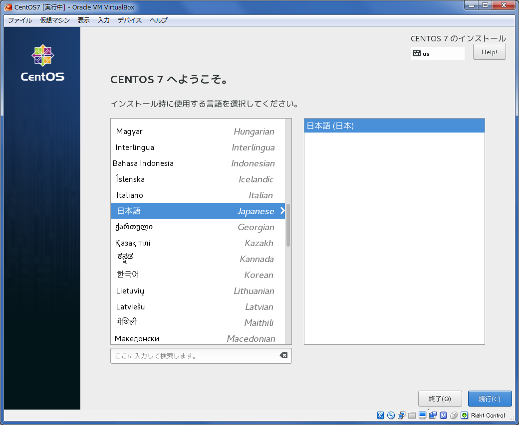The image size is (519, 425).
Task: Click the display monitor status icon
Action: click(x=422, y=415)
